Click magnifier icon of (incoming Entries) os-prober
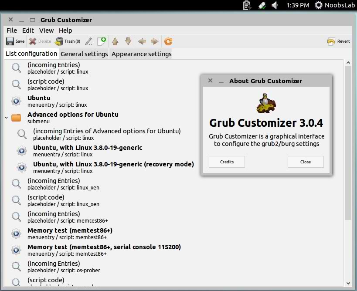The image size is (357, 291). point(16,267)
